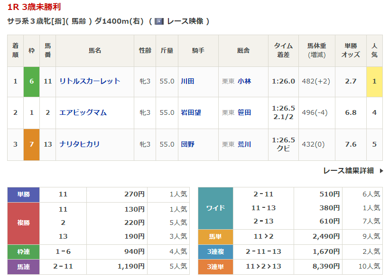Open jockey 川田's profile

pos(187,81)
